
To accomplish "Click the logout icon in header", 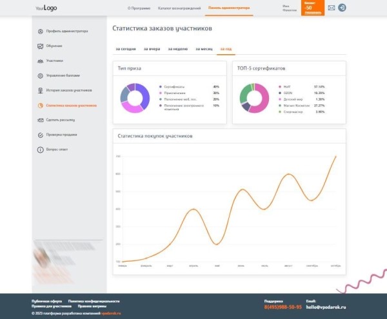I will [x=342, y=8].
